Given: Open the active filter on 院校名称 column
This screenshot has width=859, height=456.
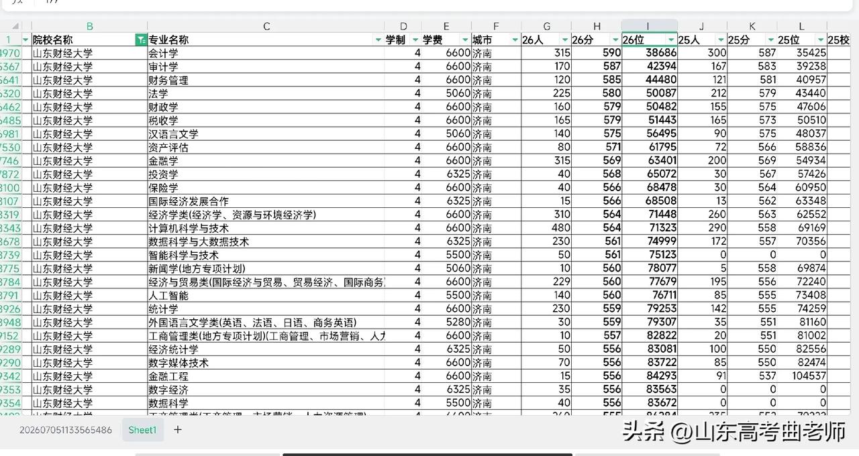Looking at the screenshot, I should [x=141, y=40].
